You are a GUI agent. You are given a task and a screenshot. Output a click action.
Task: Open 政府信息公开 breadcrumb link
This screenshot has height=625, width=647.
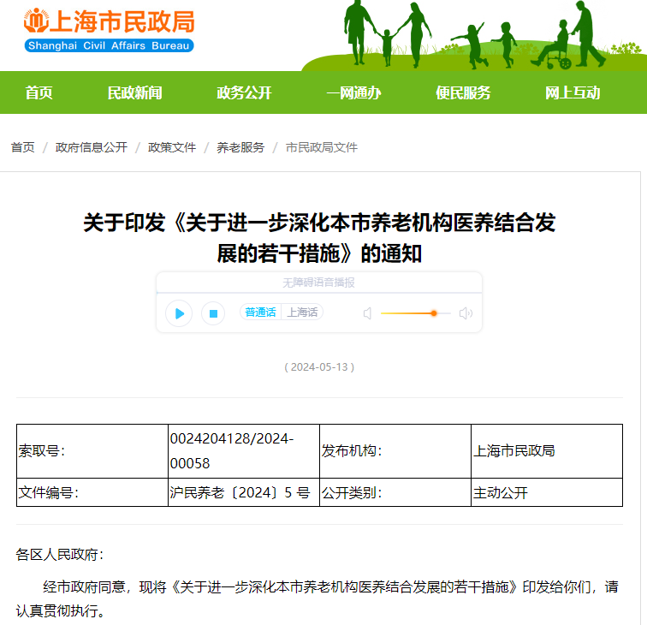[x=92, y=147]
